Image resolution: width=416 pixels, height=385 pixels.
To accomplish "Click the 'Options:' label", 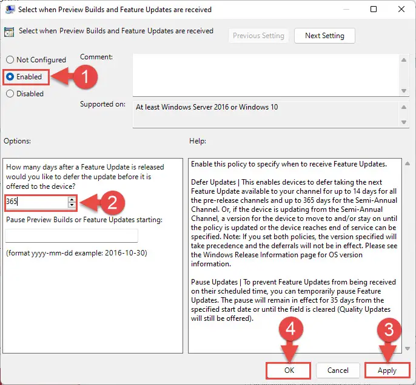I will click(x=17, y=141).
